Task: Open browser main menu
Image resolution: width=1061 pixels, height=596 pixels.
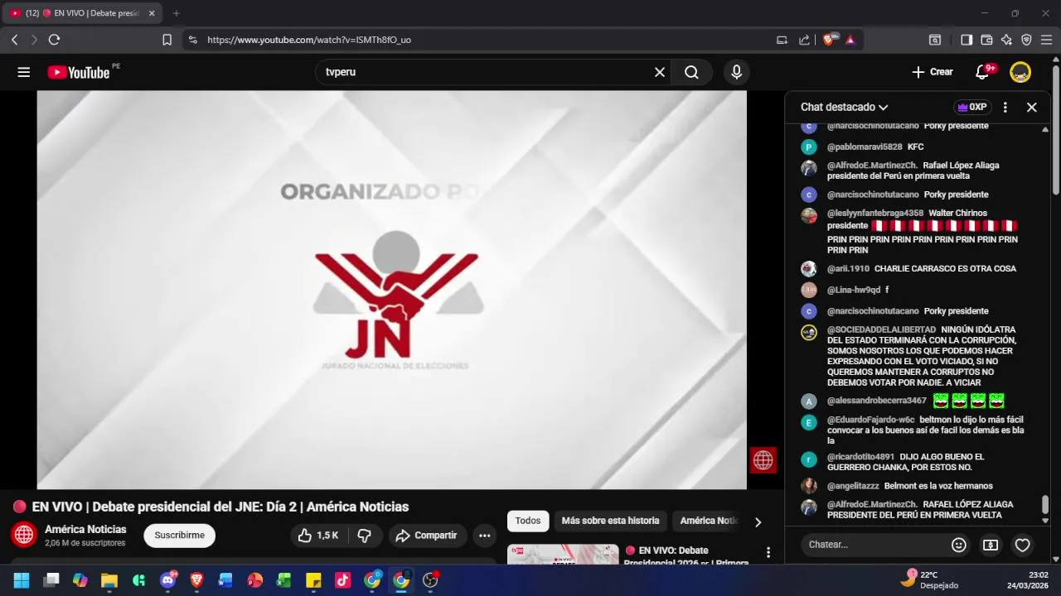Action: (1046, 40)
